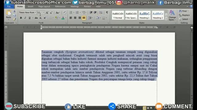Apply the Heading 2 style
The height and width of the screenshot is (110, 197).
[158, 15]
